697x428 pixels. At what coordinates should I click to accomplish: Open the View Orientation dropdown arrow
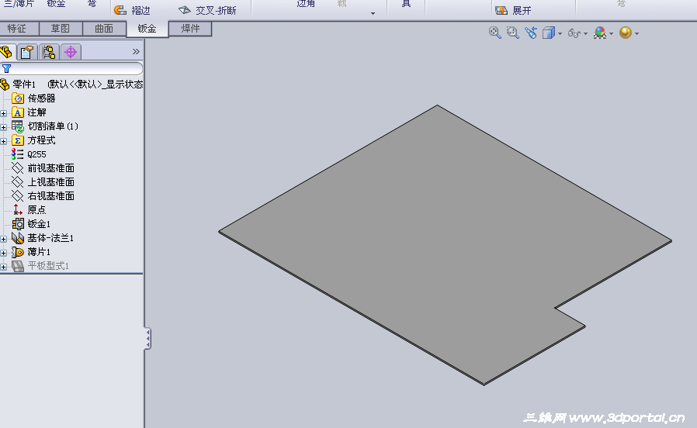[x=560, y=34]
